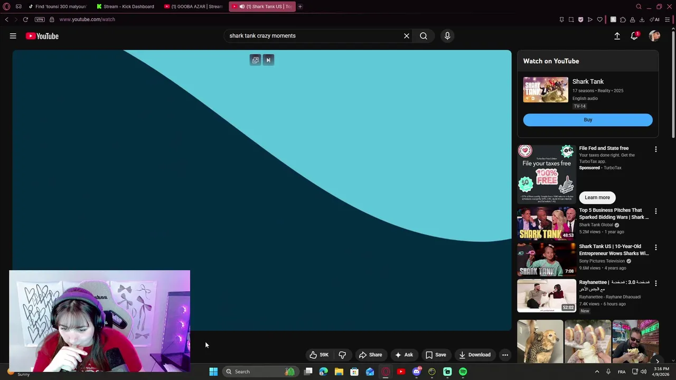Image resolution: width=676 pixels, height=380 pixels.
Task: Click the magnifier search button
Action: pyautogui.click(x=424, y=36)
